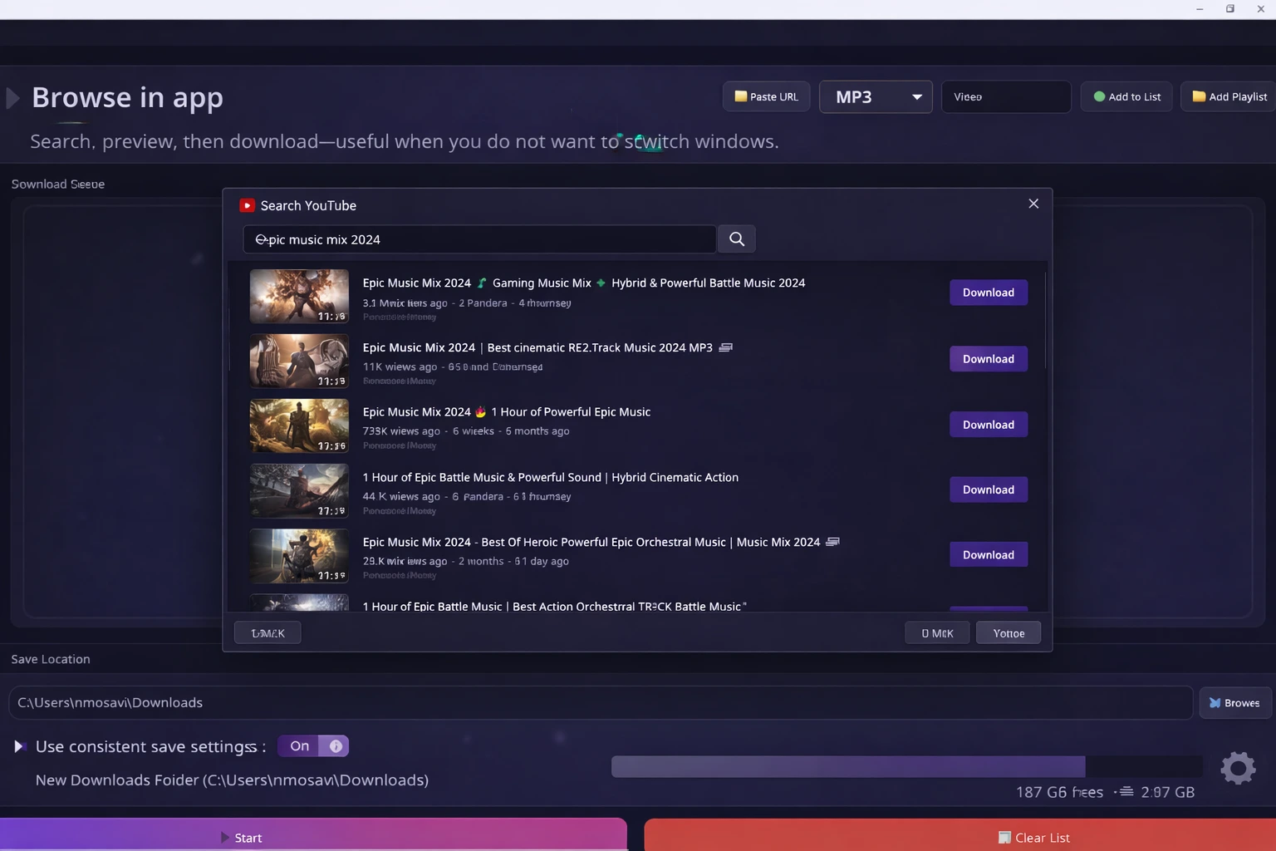Viewport: 1276px width, 851px height.
Task: Click the search magnifier icon in the dialog
Action: click(x=736, y=239)
